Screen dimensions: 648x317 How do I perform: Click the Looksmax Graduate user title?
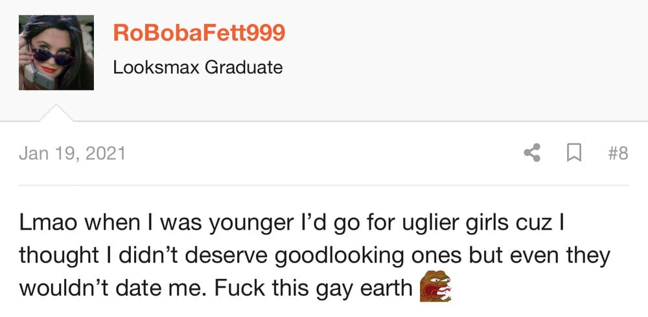(x=198, y=67)
